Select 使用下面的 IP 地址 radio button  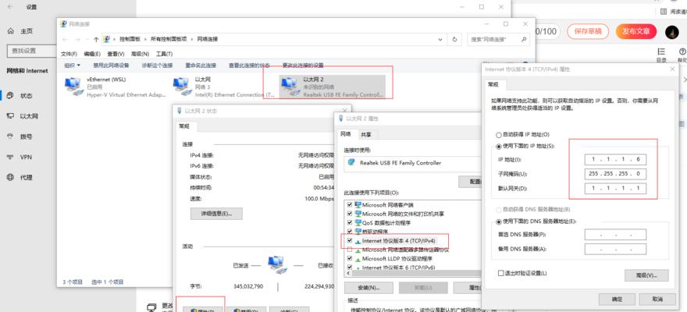[498, 146]
